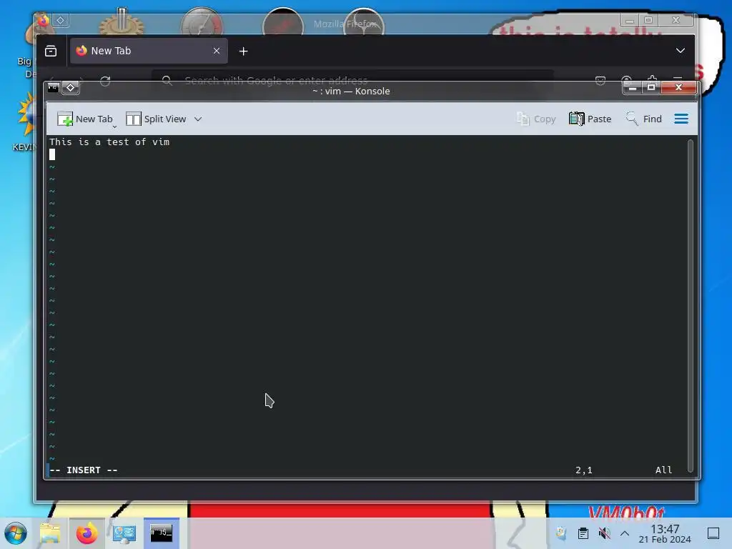The width and height of the screenshot is (732, 549).
Task: Open the Start menu orb
Action: [16, 533]
